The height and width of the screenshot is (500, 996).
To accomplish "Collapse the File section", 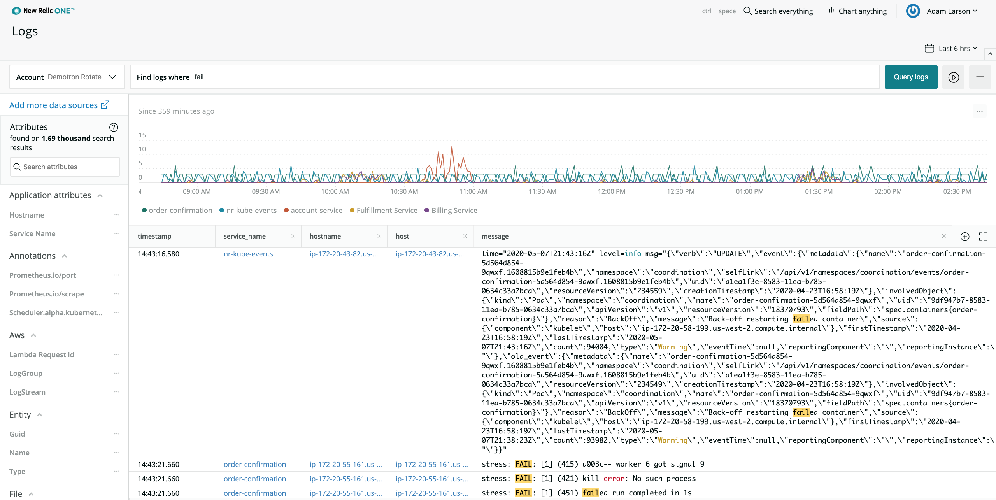I will pos(31,494).
